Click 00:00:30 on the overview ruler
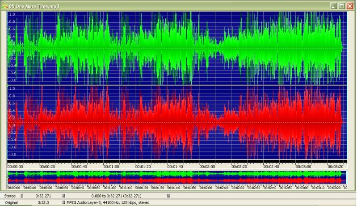 click(62, 188)
